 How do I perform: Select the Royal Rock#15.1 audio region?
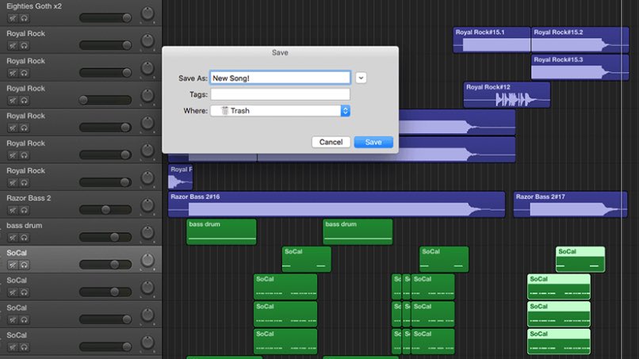(492, 40)
